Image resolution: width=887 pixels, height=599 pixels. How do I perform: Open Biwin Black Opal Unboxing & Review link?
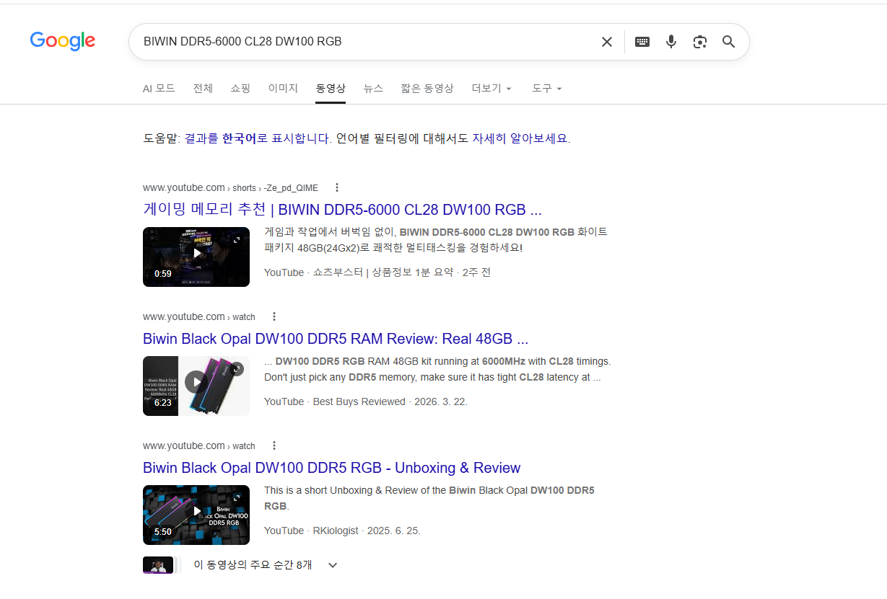coord(332,468)
